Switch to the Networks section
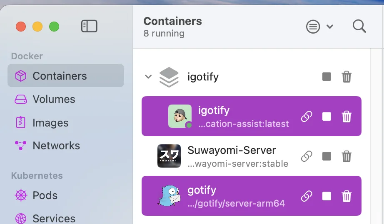Screen dimensions: 384x224 56,146
